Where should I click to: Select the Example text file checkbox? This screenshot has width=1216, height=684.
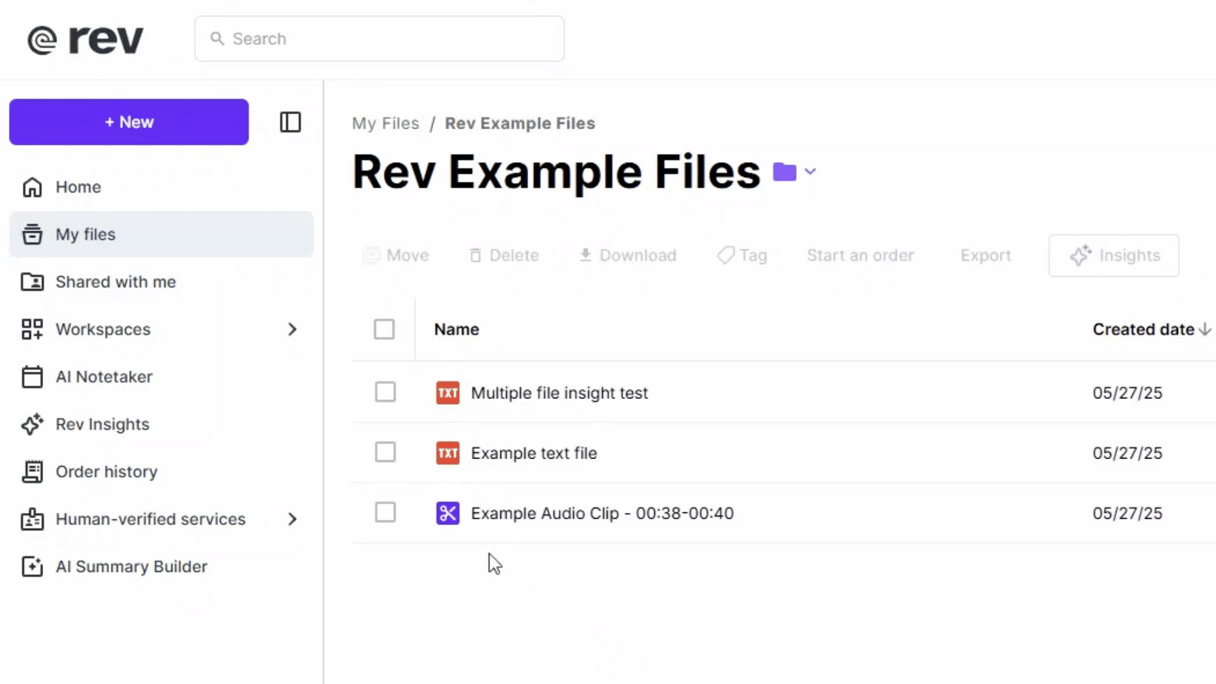click(x=385, y=452)
